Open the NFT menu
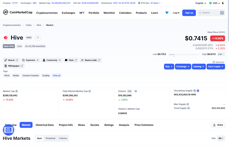 (x=82, y=13)
